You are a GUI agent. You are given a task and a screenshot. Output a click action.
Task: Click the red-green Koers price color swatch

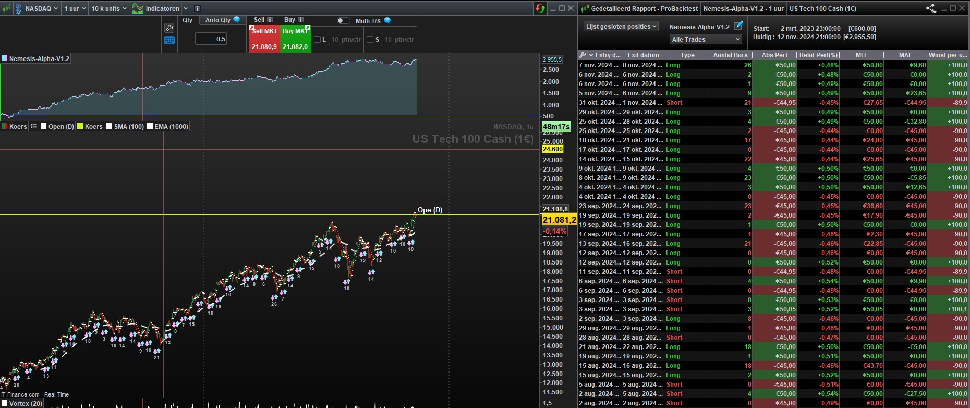5,126
